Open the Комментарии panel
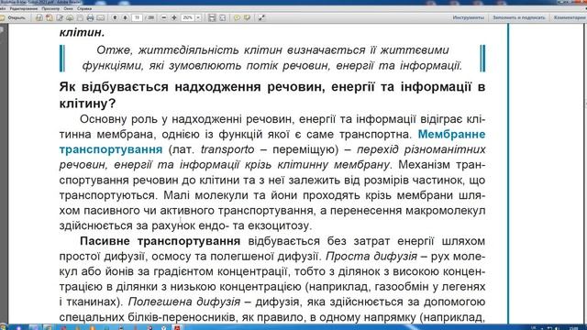Screen dimensions: 587x330 [x=570, y=17]
